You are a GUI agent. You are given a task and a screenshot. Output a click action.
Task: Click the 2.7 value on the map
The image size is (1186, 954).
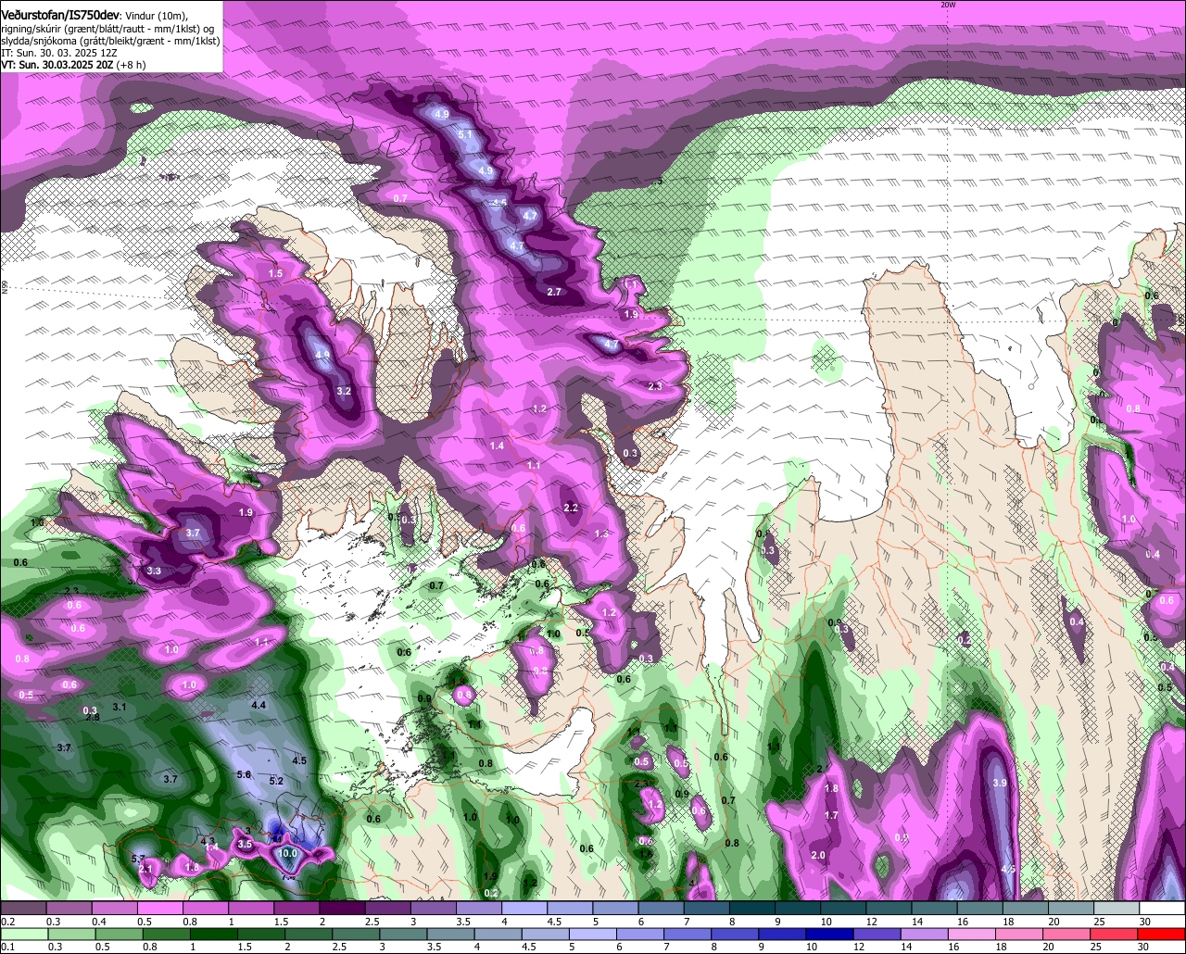(554, 292)
